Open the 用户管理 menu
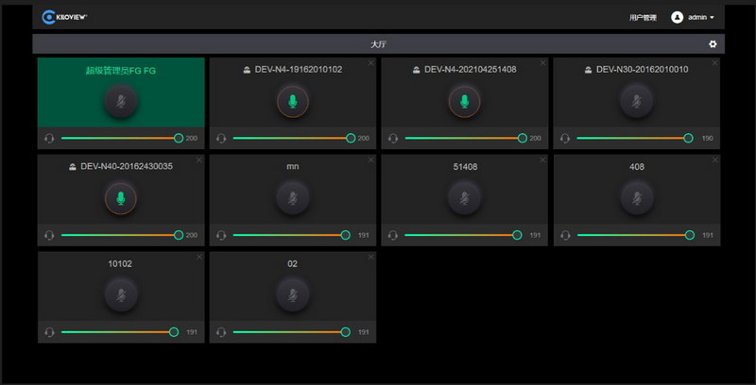Image resolution: width=756 pixels, height=385 pixels. point(643,17)
